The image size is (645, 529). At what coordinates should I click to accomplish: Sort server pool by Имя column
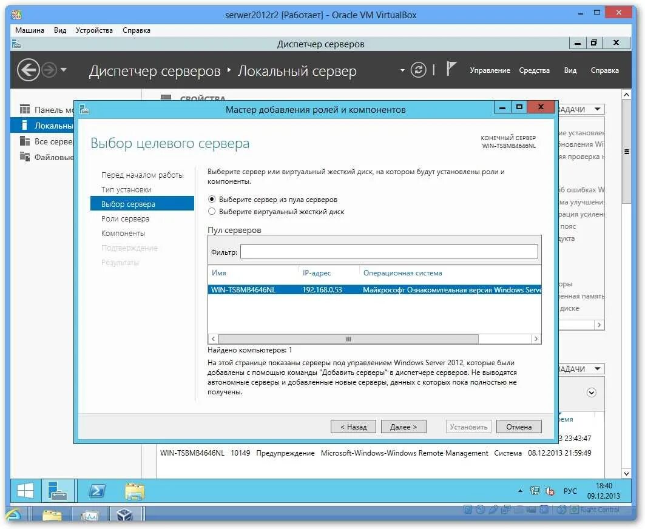[219, 273]
